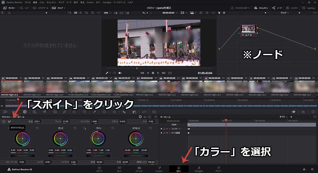This screenshot has width=318, height=173.
Task: Open the project settings gear icon
Action: click(312, 170)
